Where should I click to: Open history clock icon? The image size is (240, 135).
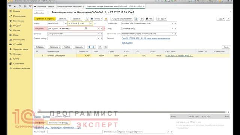coord(20,6)
